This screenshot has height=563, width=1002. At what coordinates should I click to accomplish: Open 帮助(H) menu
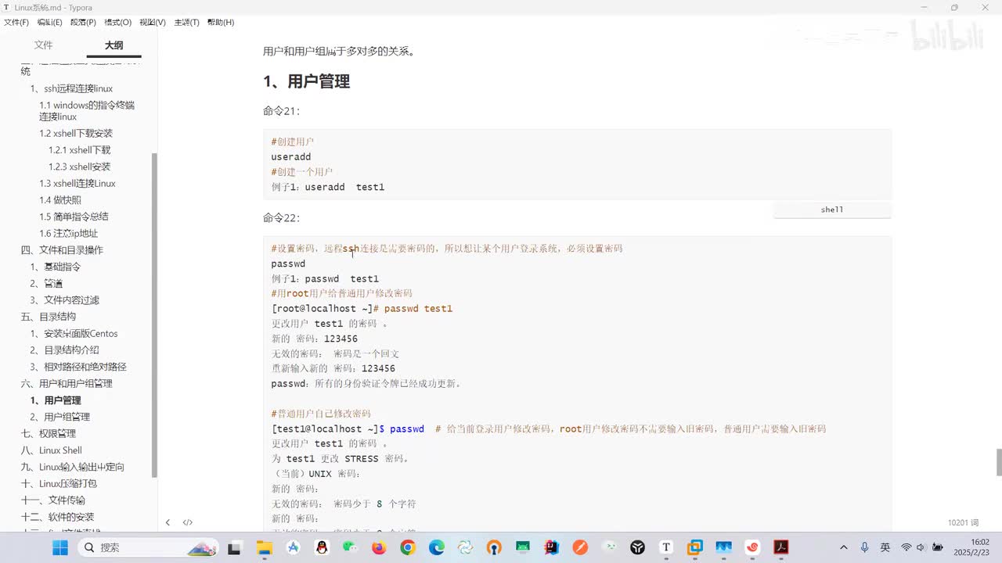(221, 22)
